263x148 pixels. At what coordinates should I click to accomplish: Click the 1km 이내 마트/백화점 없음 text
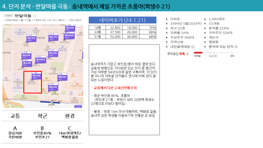[x=70, y=135]
